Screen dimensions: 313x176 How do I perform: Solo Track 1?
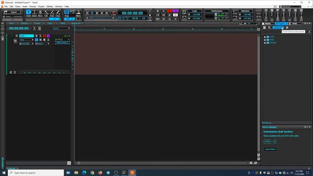pos(40,36)
